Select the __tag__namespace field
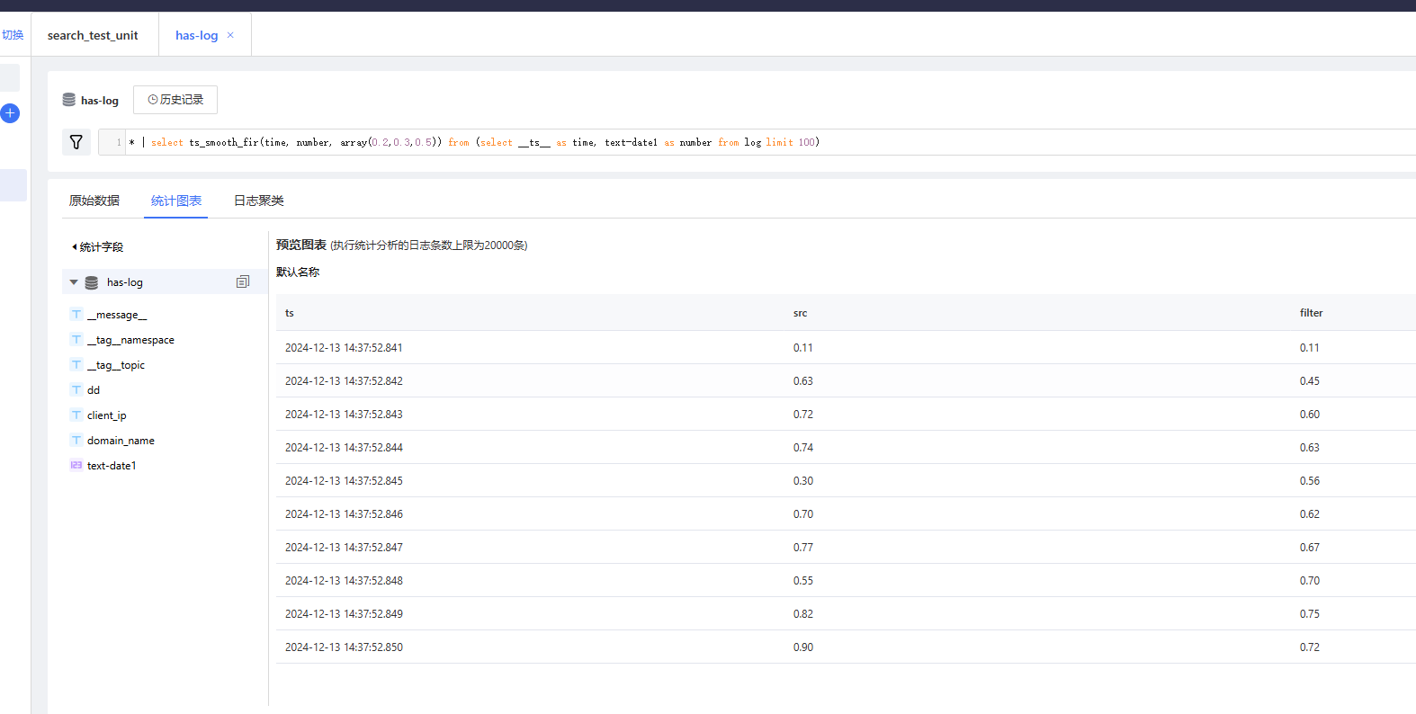The image size is (1416, 714). point(130,340)
